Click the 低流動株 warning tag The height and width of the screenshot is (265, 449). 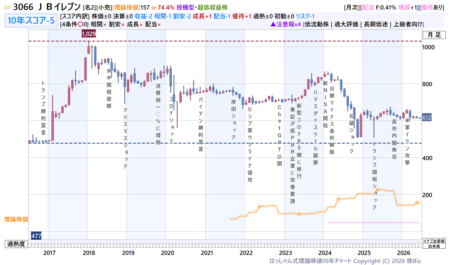tap(317, 24)
